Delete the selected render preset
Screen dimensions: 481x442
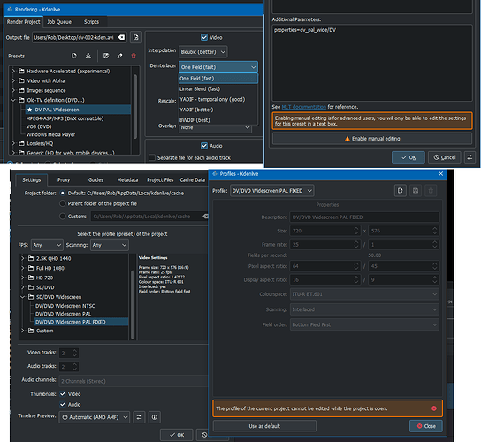point(134,56)
